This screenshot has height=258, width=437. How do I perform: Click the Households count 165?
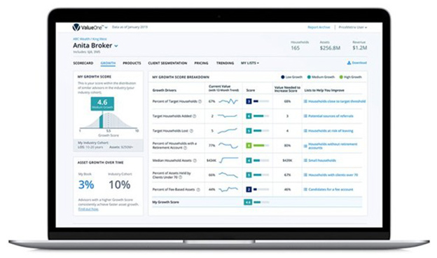click(296, 48)
